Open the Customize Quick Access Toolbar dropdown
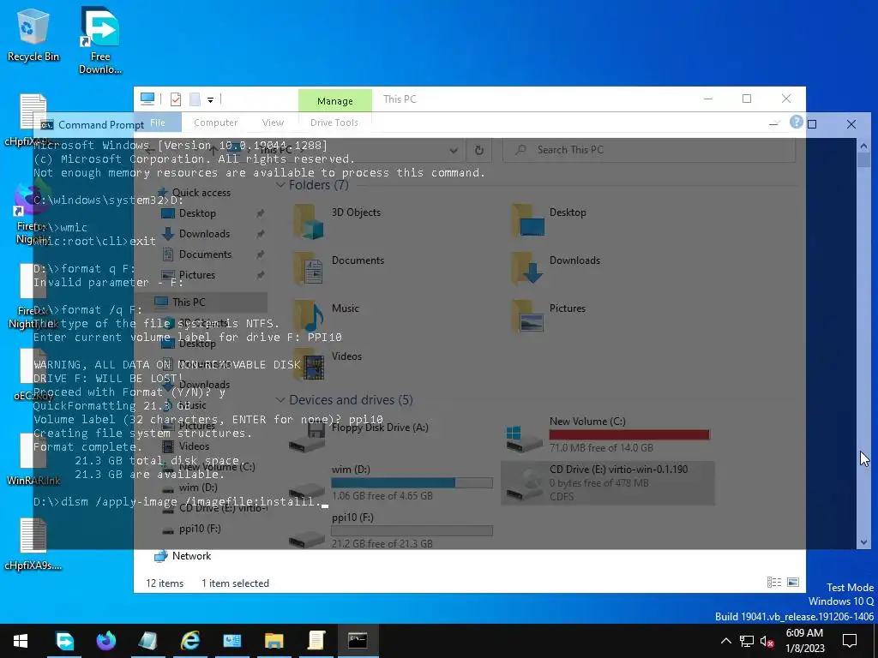Viewport: 878px width, 658px height. coord(211,100)
